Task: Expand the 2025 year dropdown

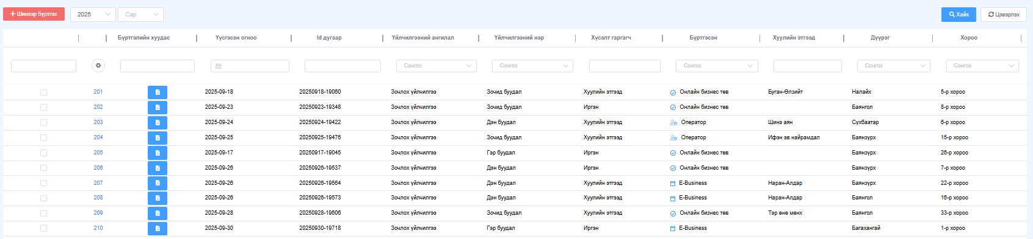Action: (x=93, y=14)
